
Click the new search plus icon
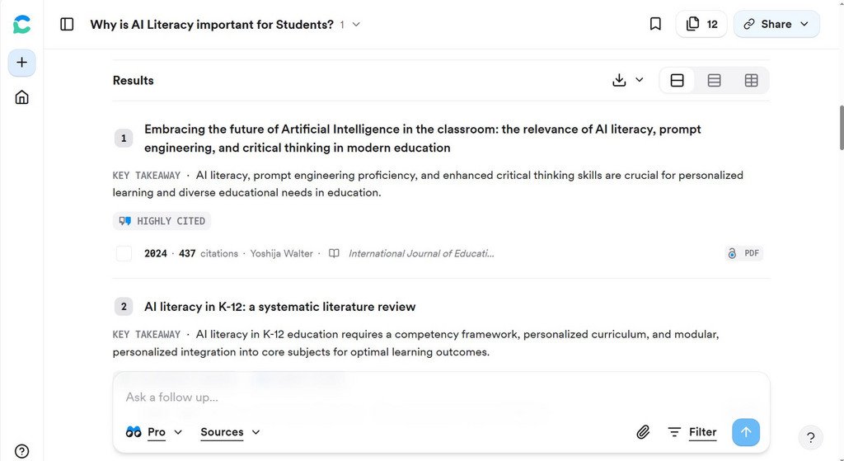(x=22, y=63)
